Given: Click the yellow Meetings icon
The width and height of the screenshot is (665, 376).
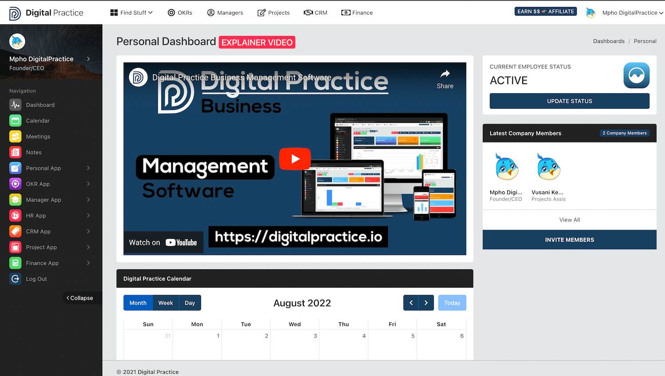Looking at the screenshot, I should point(16,136).
